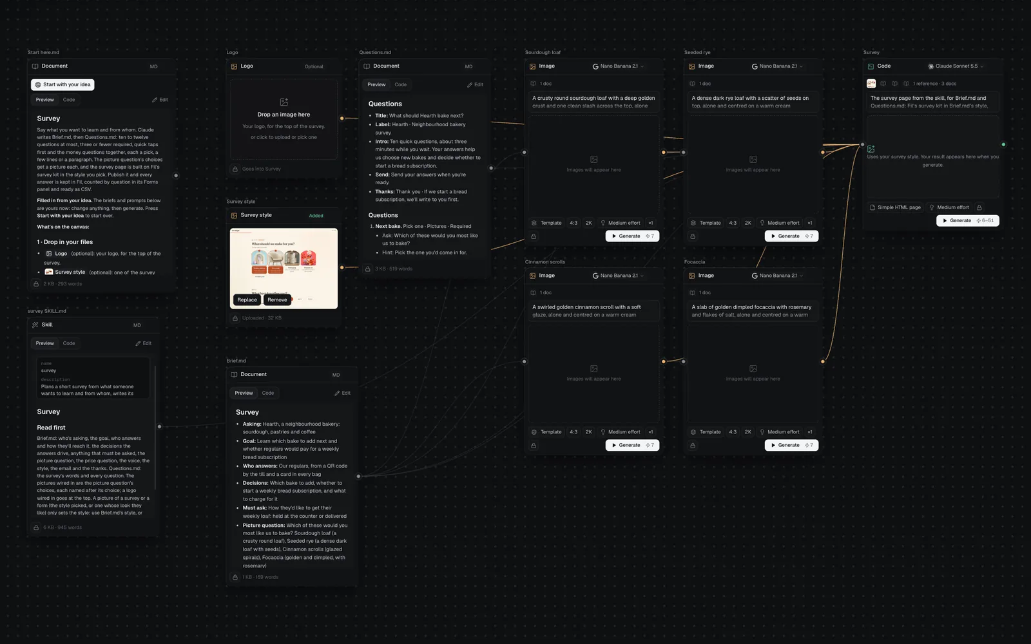Click the book icon beside 1 doc in Focaccia node

point(692,292)
